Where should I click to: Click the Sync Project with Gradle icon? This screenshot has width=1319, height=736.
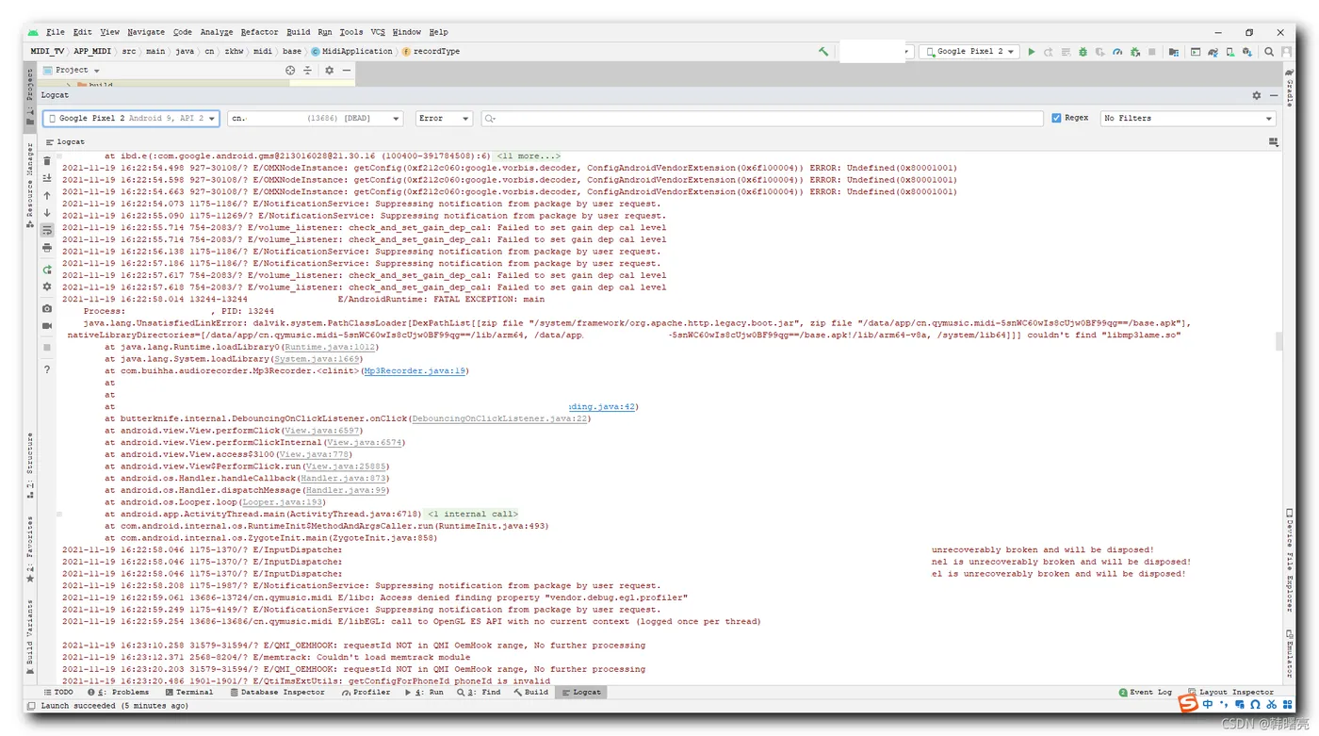[1213, 52]
